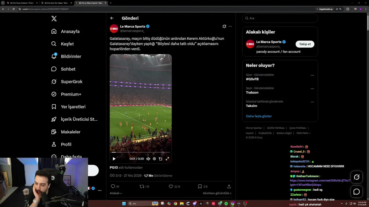Screen dimensions: 369x207
Task: Open account options beside profile avatar
Action: [x=100, y=190]
